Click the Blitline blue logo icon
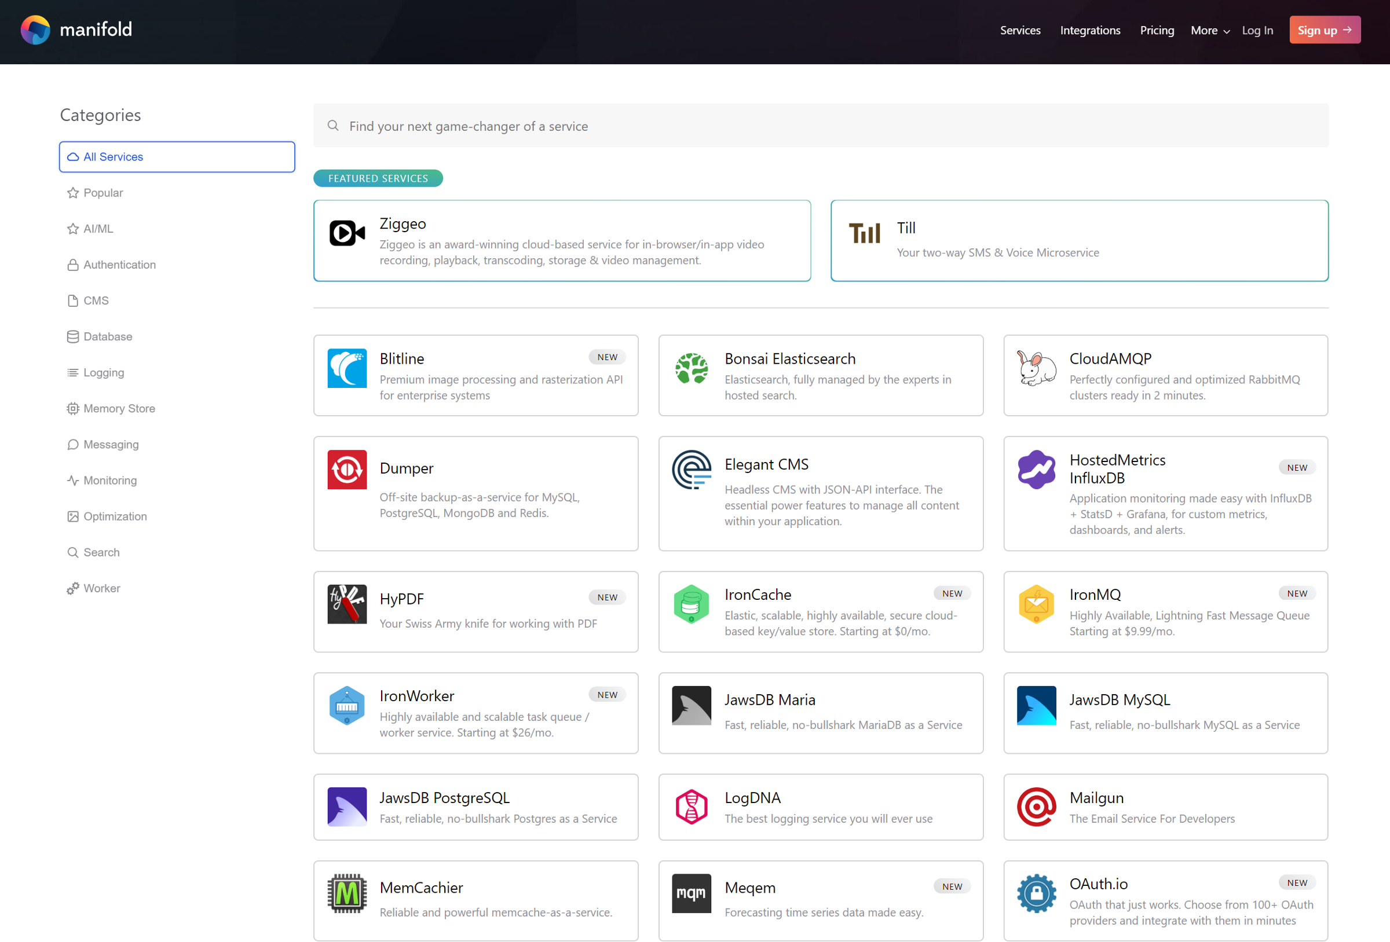This screenshot has height=942, width=1390. click(347, 368)
